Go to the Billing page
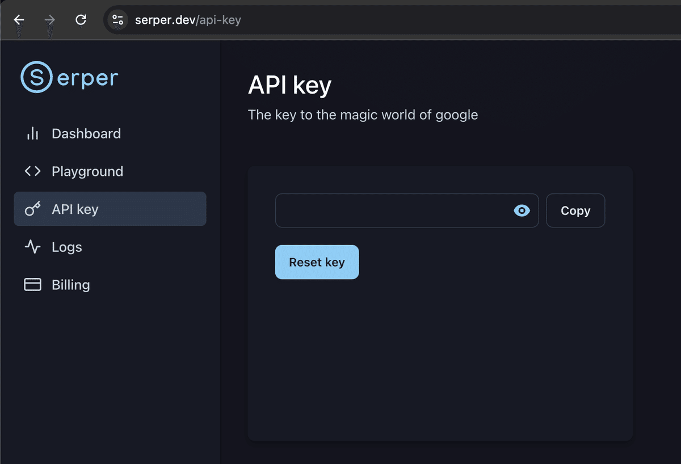This screenshot has width=681, height=464. point(71,284)
